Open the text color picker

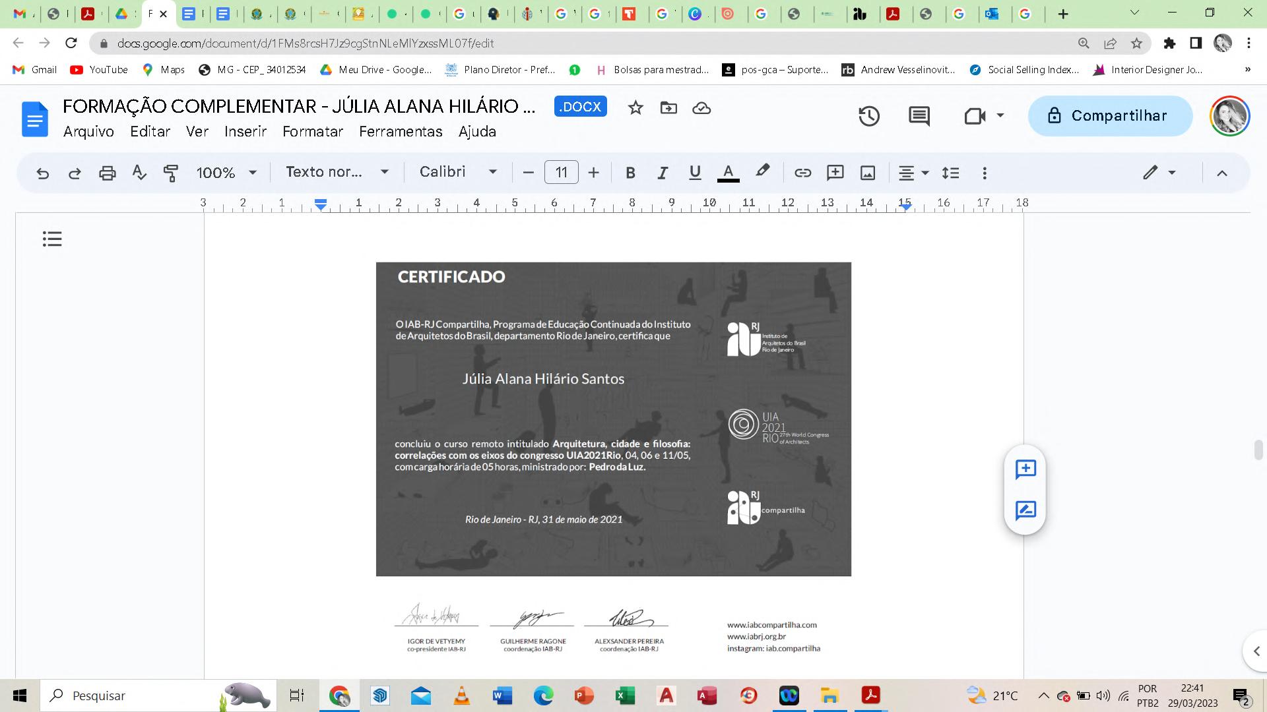coord(728,173)
